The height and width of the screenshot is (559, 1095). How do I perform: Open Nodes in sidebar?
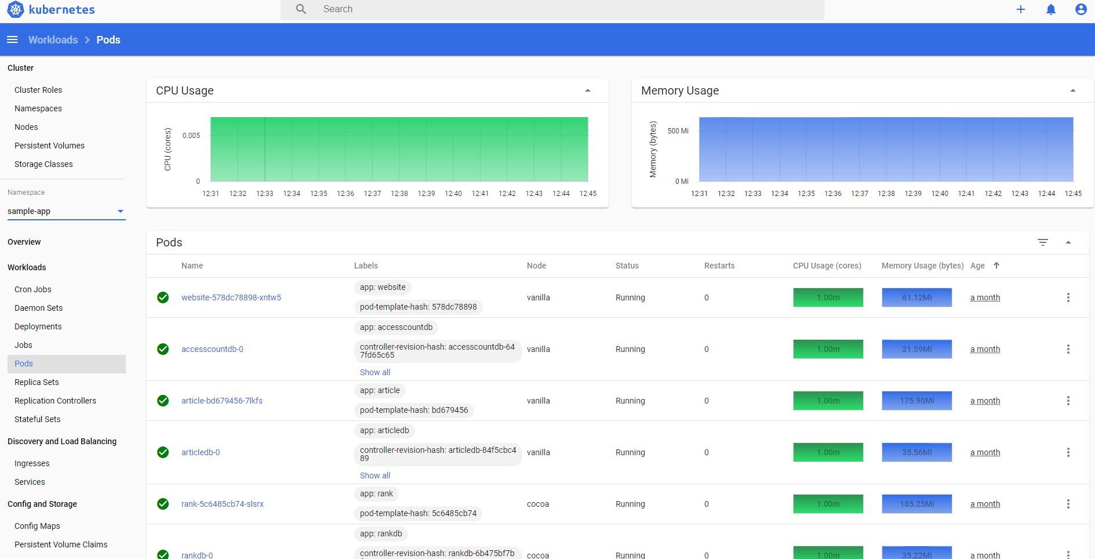click(x=26, y=127)
